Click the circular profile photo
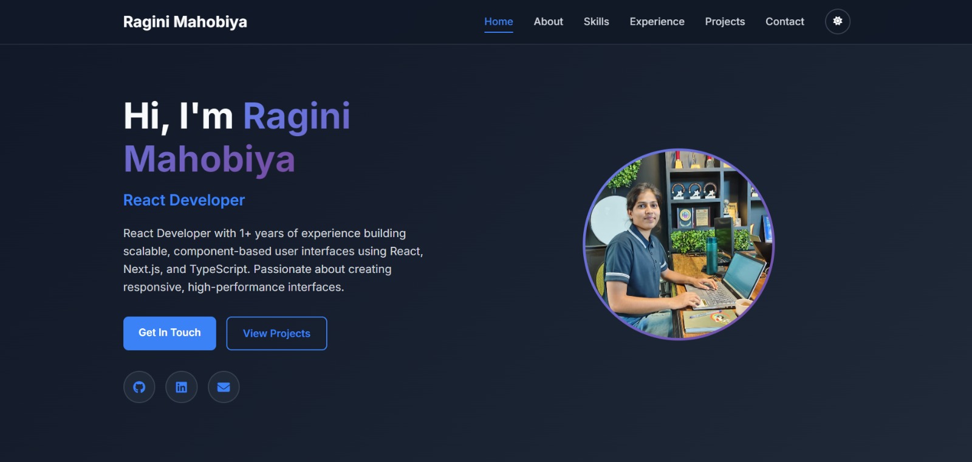 679,244
